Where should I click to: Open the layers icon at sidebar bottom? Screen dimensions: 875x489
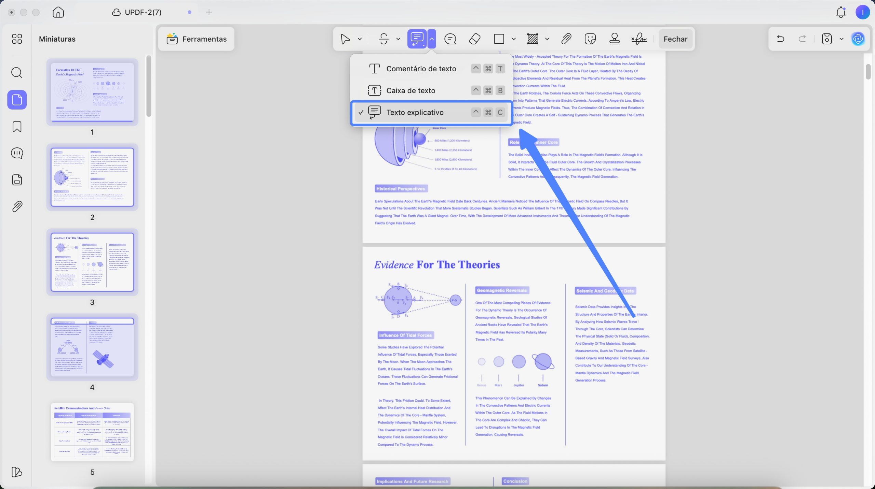pos(17,472)
